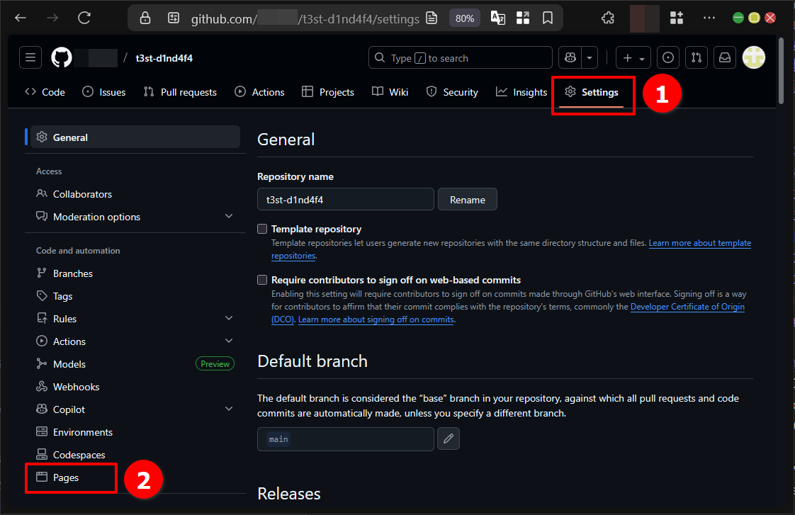Enable the Template repository checkbox

pos(262,229)
